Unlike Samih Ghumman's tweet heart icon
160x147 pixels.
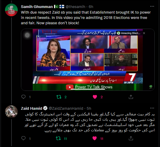click(x=95, y=97)
